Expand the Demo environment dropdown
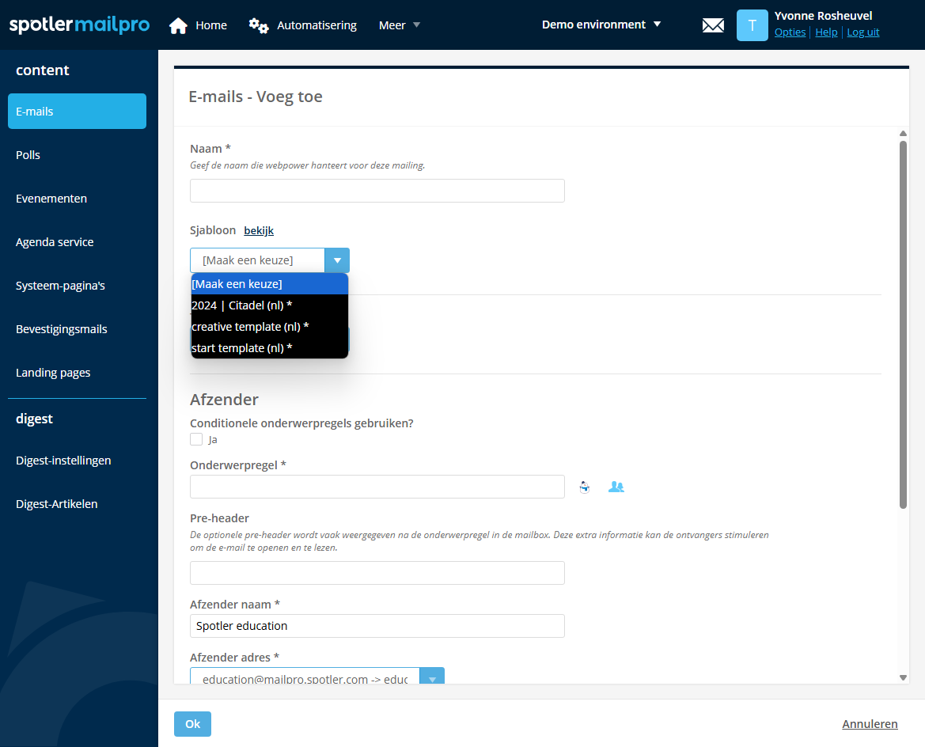Screen dimensions: 925x747 click(x=601, y=25)
